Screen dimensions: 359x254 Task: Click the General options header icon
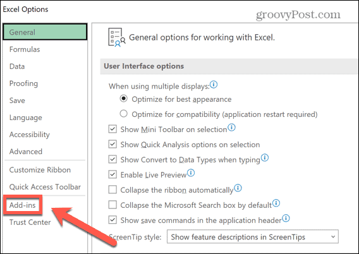click(x=116, y=37)
